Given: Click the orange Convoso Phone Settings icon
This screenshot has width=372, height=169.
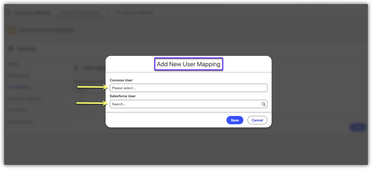Looking at the screenshot, I should 11,30.
